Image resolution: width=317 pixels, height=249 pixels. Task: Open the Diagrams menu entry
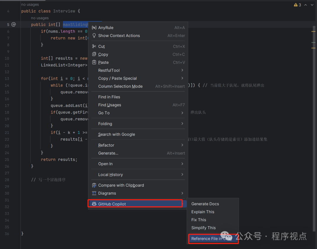pyautogui.click(x=138, y=193)
